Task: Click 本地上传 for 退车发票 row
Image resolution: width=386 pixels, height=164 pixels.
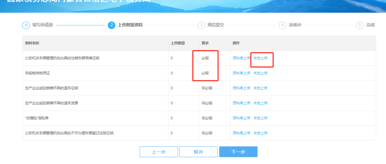Action: click(260, 103)
